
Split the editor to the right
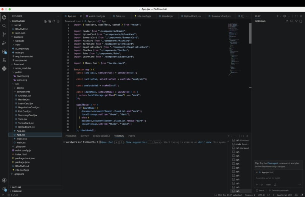(243, 16)
